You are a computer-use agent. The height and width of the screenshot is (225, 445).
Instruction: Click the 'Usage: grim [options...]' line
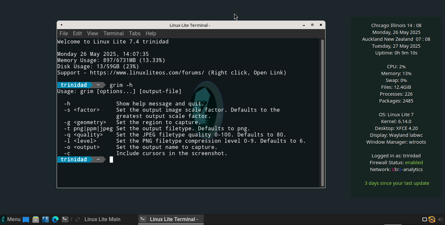pos(120,91)
